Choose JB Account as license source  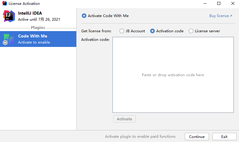point(132,31)
